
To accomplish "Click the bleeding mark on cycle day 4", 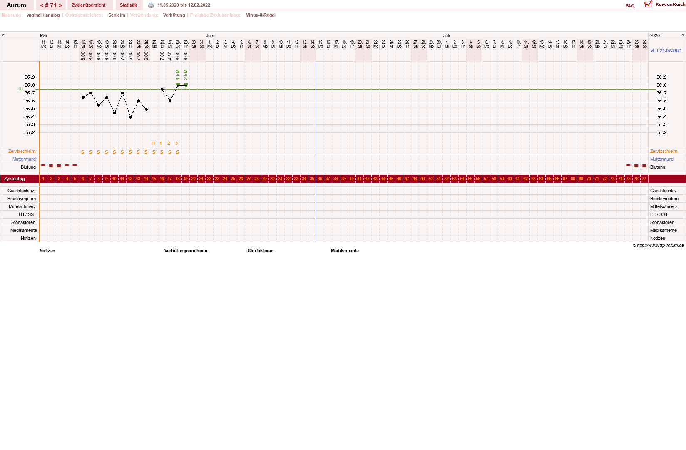I will click(67, 165).
